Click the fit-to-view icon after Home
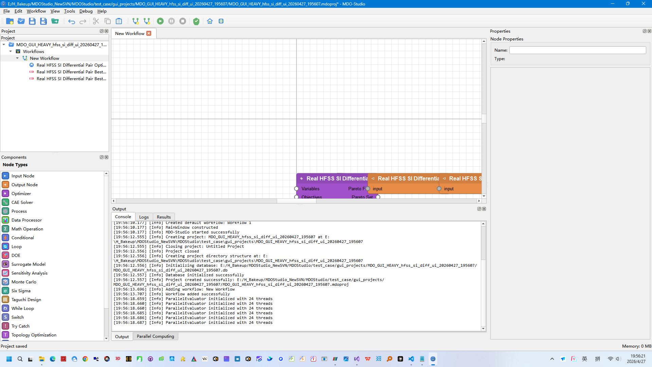Screen dimensions: 652x367 tap(221, 21)
